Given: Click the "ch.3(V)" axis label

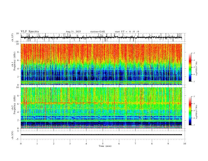Looking at the screenshot, I should 13,135.
